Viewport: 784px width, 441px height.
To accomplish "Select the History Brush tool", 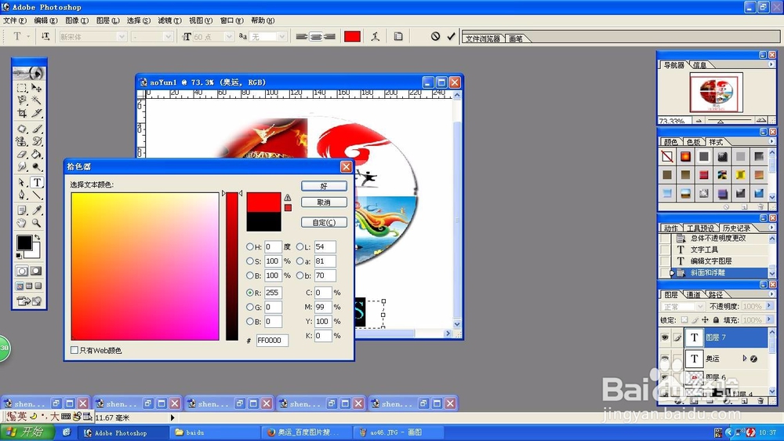I will click(37, 141).
